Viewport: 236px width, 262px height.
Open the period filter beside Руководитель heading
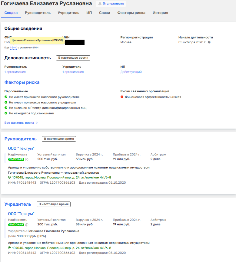coord(59,139)
